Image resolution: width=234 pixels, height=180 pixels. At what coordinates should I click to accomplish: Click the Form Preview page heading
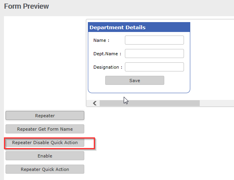26,6
